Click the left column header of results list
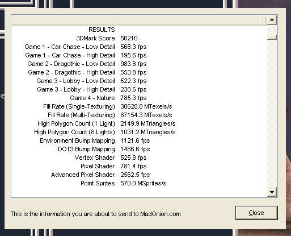 [x=65, y=20]
